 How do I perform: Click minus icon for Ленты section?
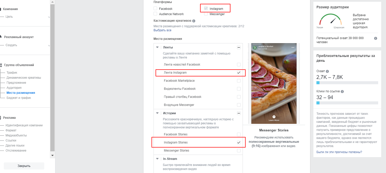[239, 47]
